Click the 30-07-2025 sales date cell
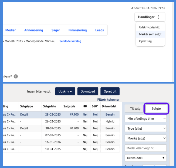Screen dimensions: 176x168 [x=53, y=128]
